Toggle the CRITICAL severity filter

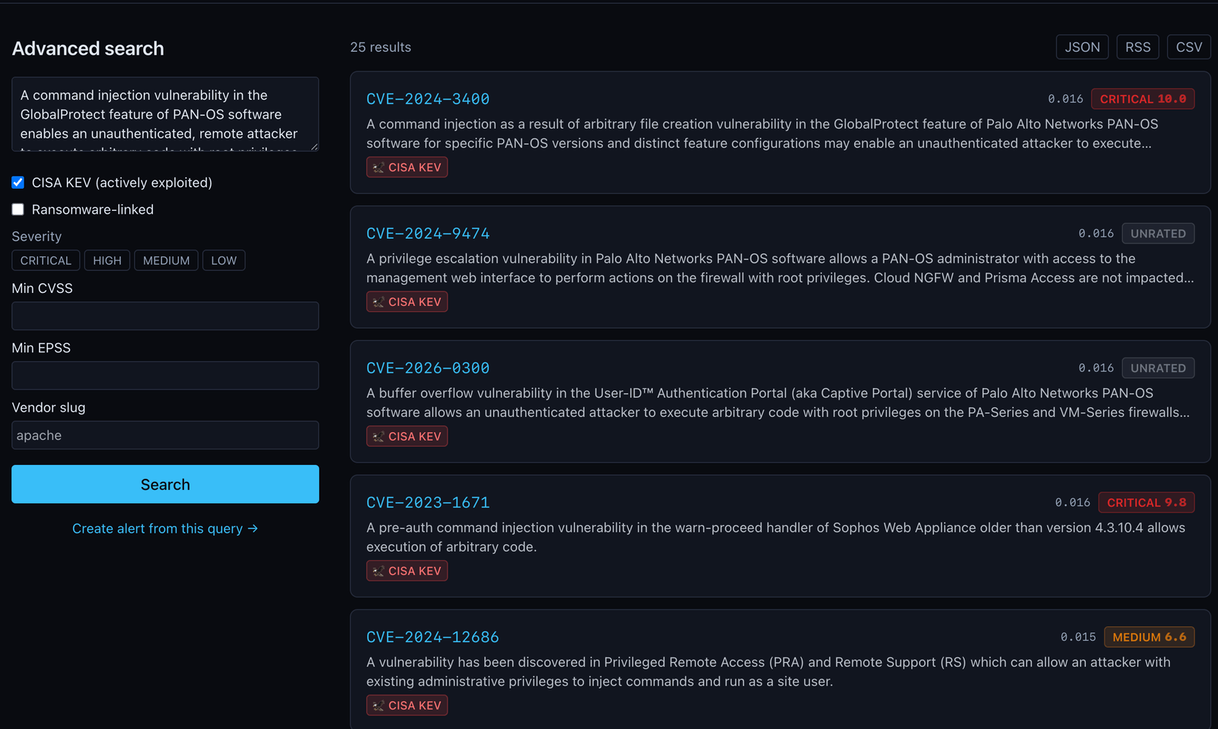[x=46, y=260]
